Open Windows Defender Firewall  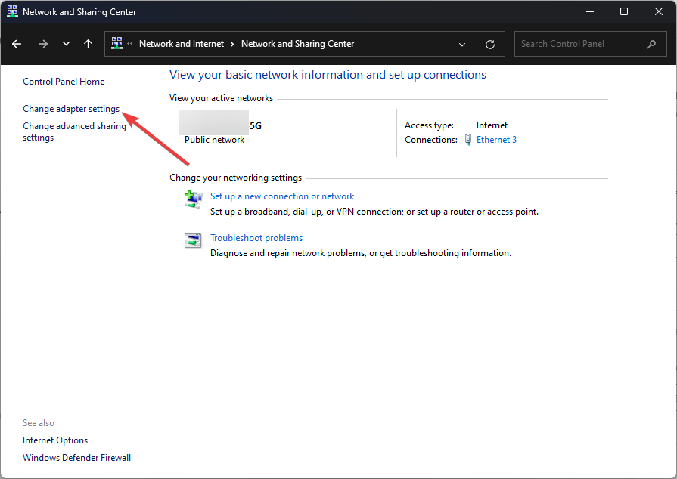(x=77, y=457)
